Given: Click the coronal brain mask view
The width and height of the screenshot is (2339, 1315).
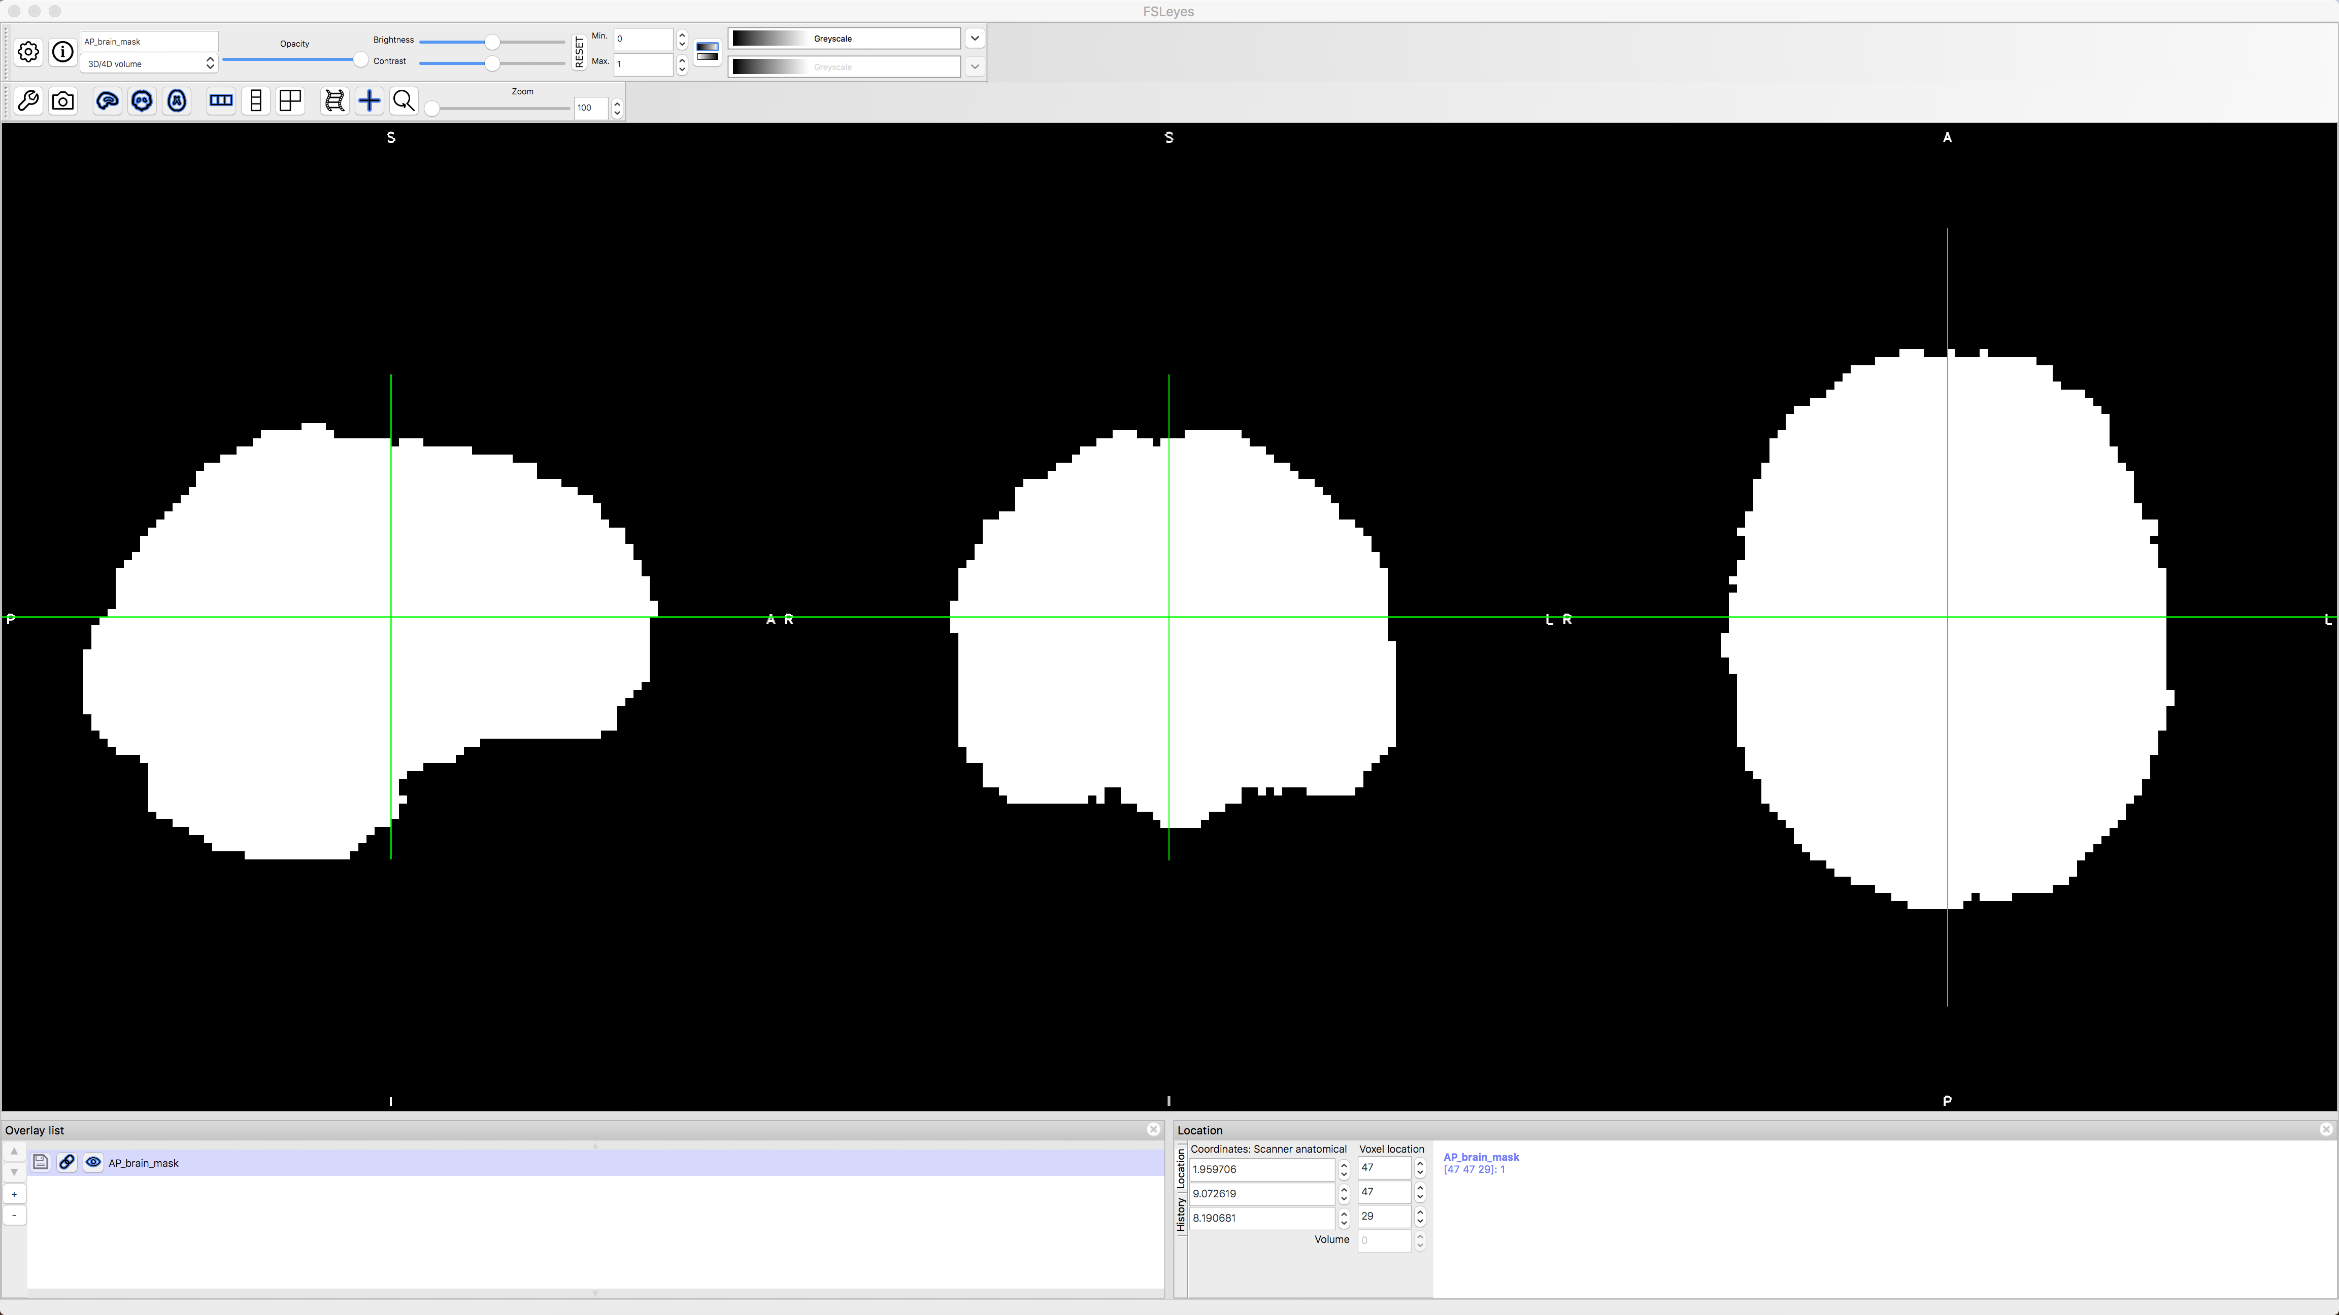Looking at the screenshot, I should point(1172,629).
